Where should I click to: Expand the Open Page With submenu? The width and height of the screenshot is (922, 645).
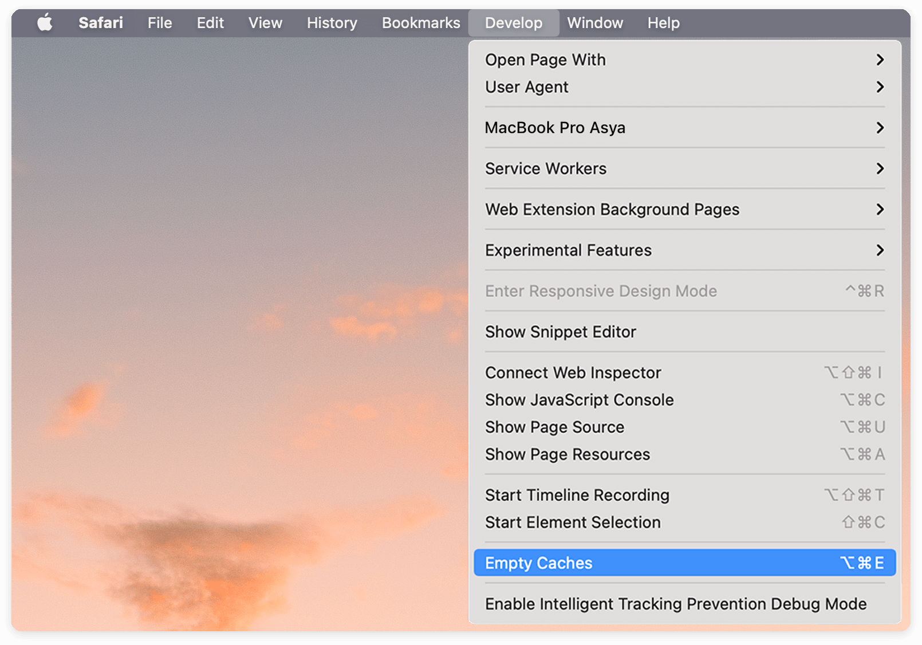pos(685,60)
